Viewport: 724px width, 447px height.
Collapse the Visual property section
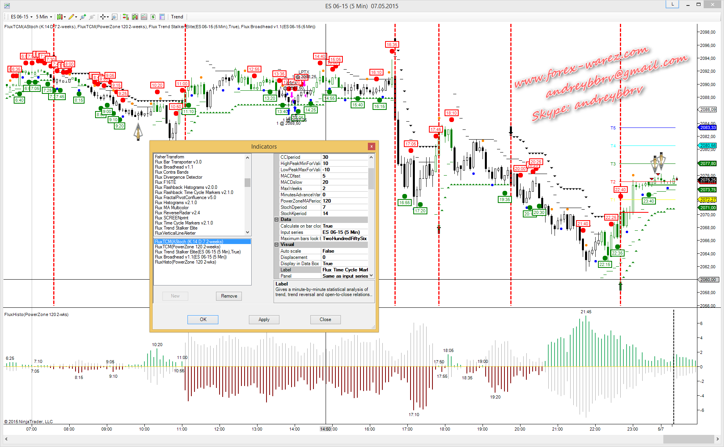276,245
